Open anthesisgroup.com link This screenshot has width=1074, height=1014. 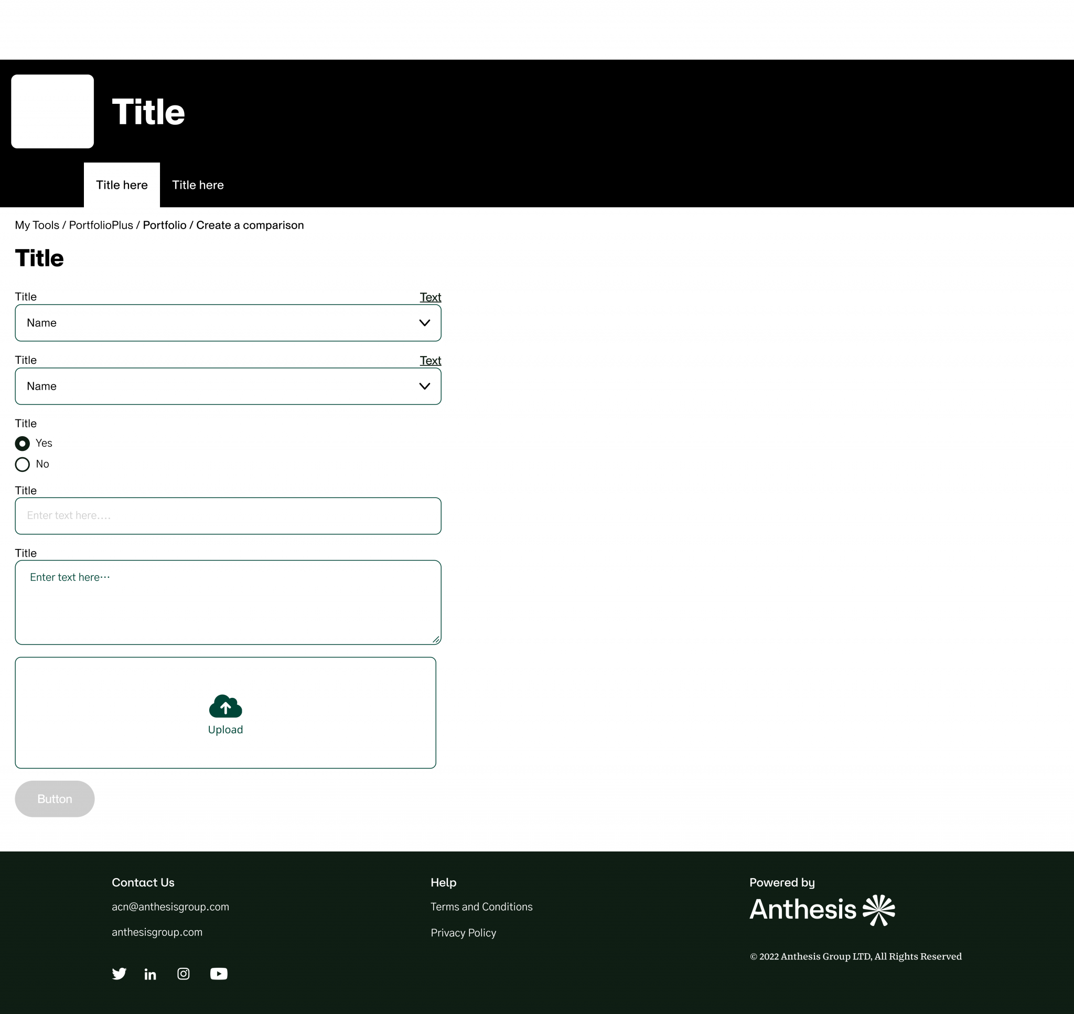pos(157,932)
